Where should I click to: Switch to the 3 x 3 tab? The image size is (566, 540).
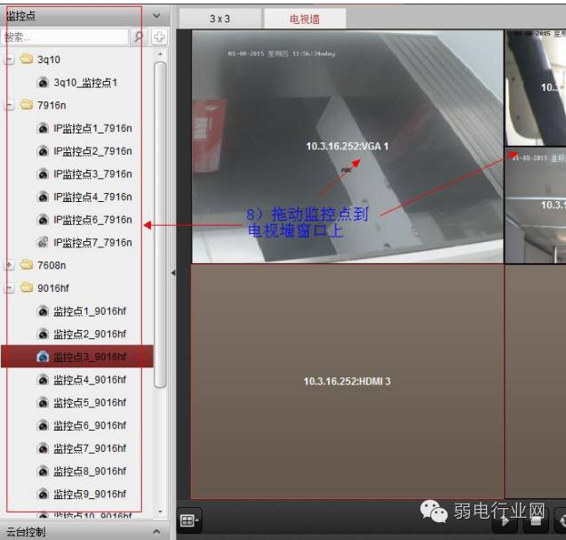219,19
